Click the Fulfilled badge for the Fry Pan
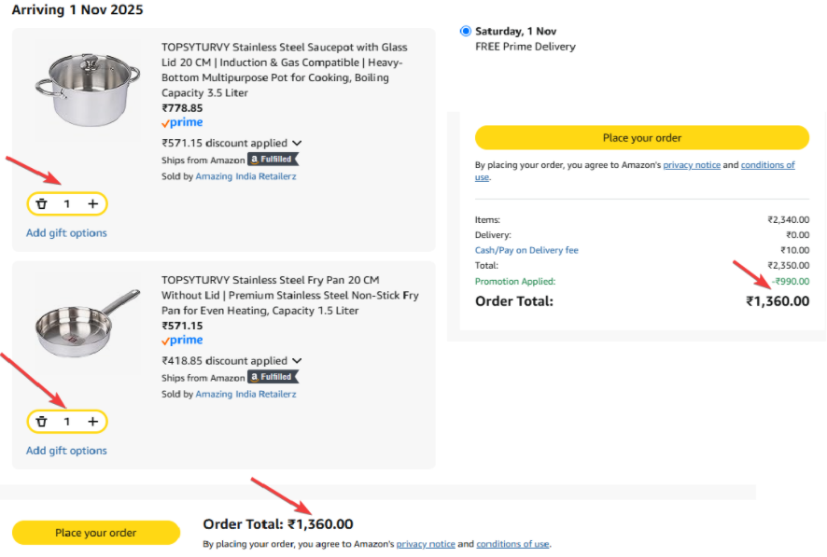This screenshot has width=827, height=557. point(273,377)
